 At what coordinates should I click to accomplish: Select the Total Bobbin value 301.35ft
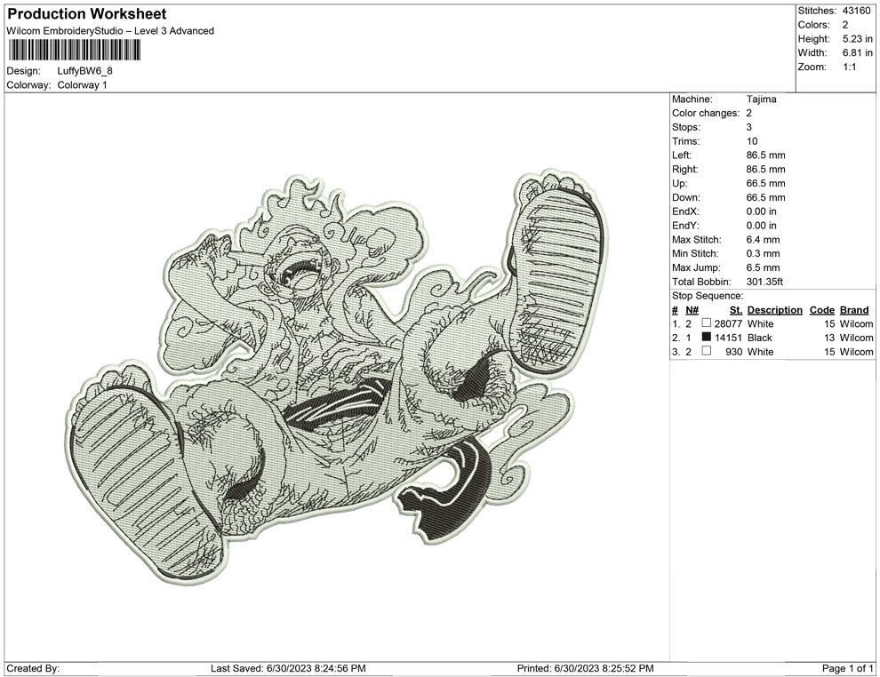click(764, 282)
